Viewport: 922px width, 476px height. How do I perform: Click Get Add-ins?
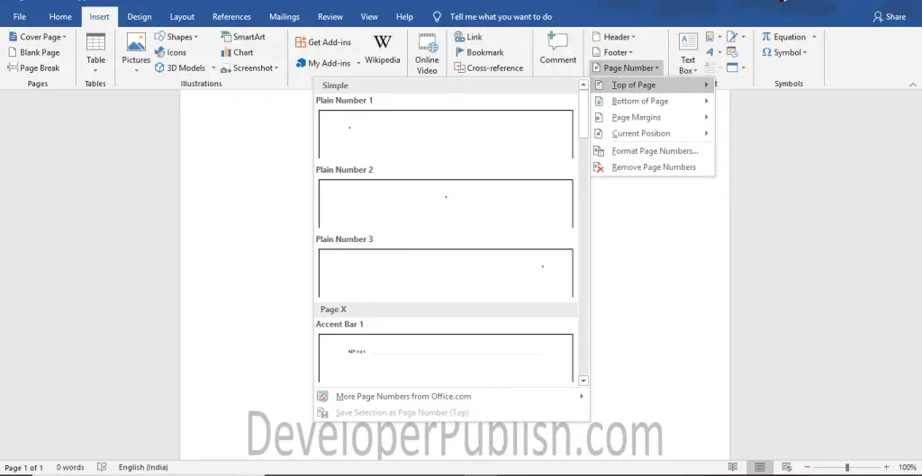[x=323, y=42]
